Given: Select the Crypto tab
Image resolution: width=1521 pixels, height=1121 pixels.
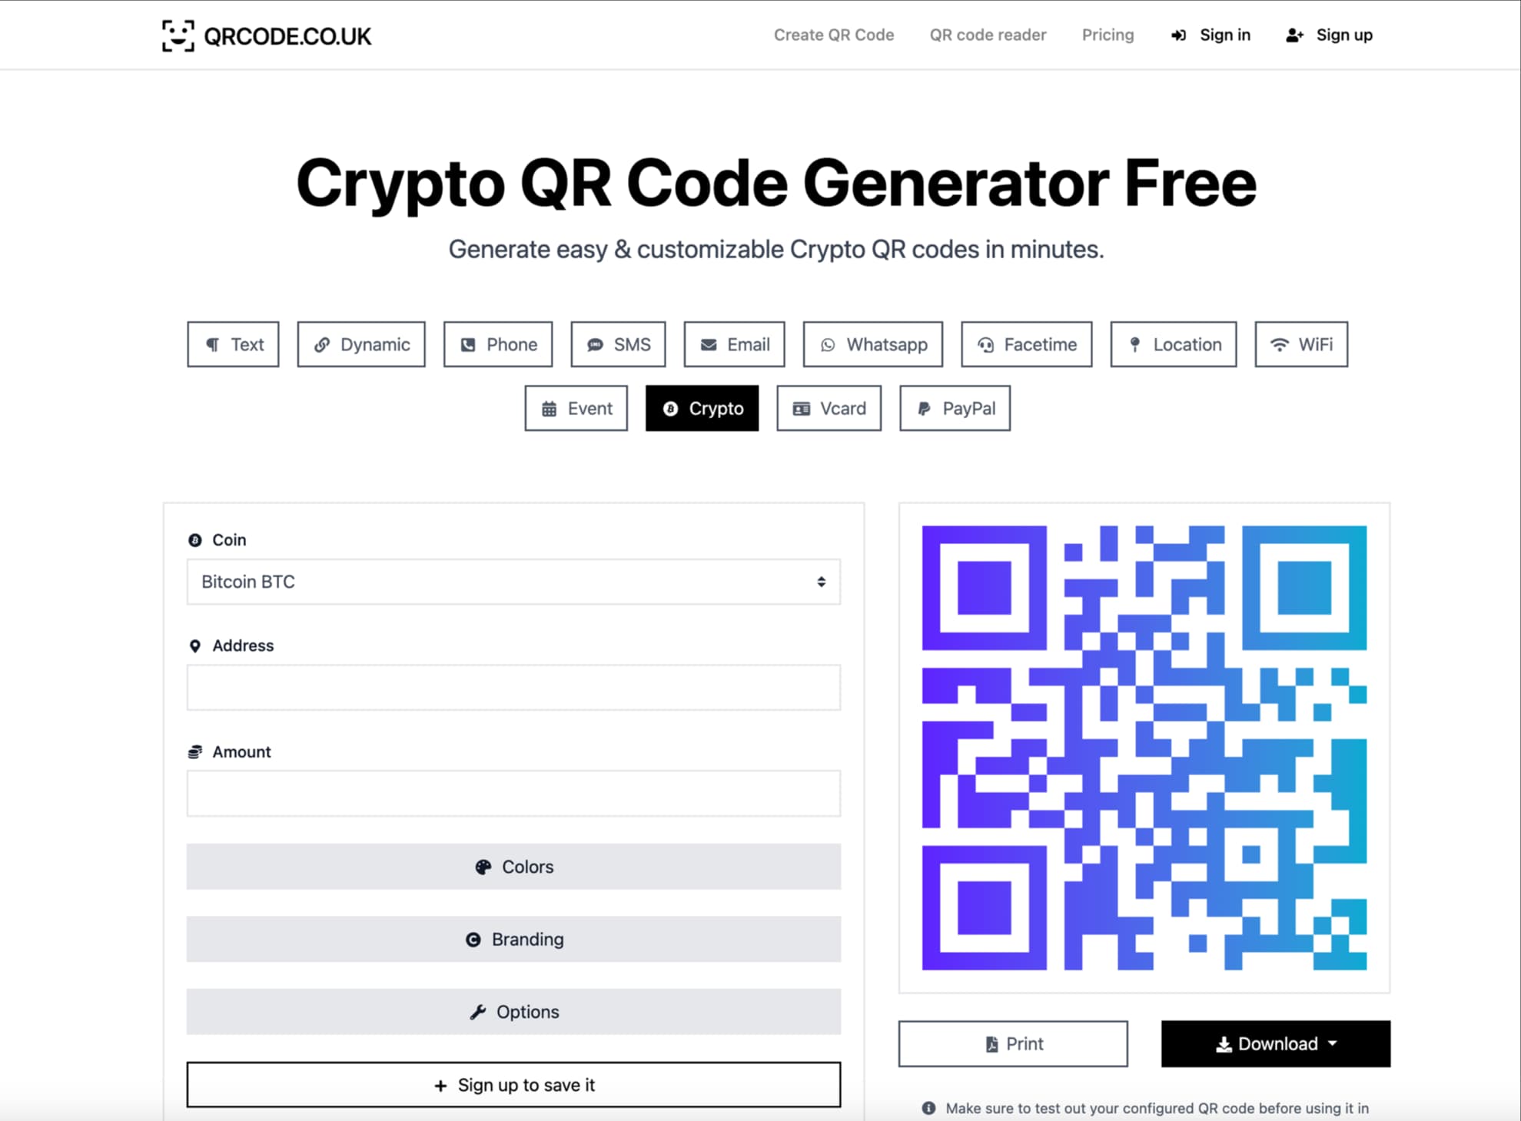Looking at the screenshot, I should click(x=702, y=407).
